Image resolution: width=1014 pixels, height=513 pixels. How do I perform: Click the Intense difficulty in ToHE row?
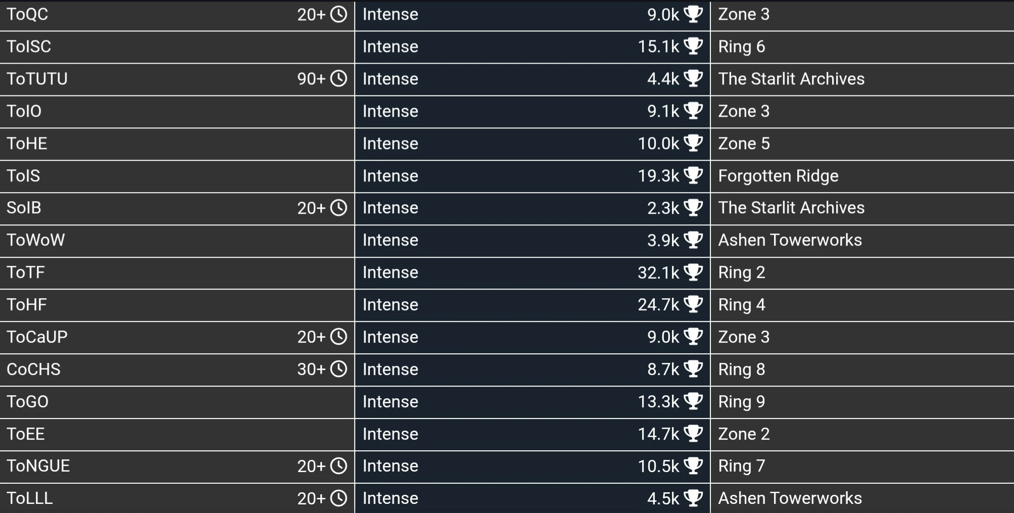(x=390, y=144)
